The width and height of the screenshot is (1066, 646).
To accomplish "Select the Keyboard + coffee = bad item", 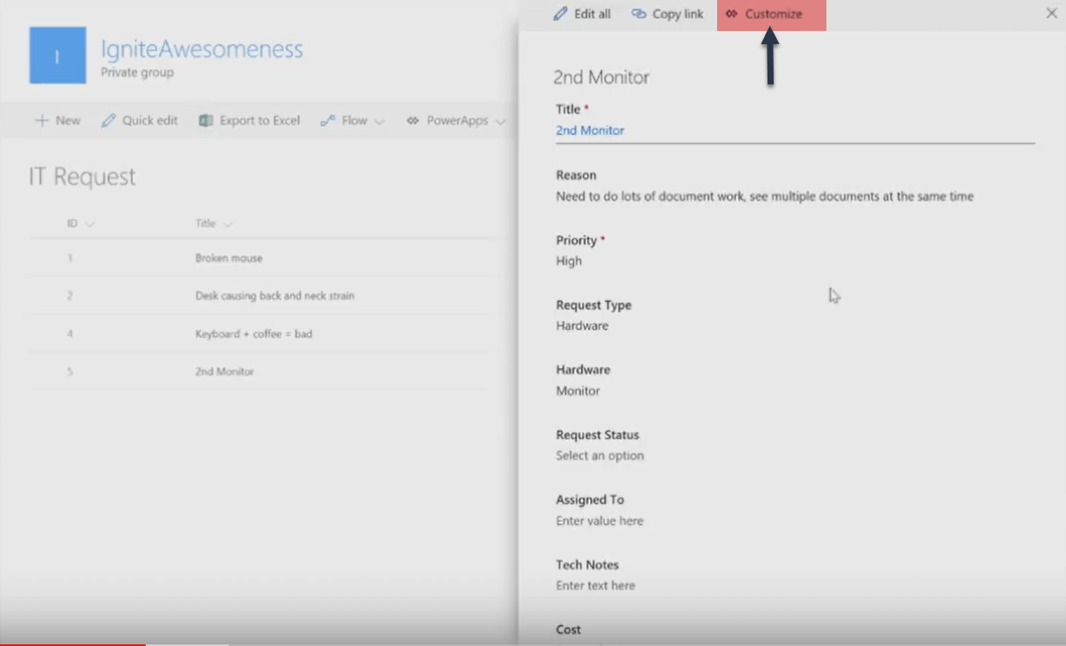I will (x=254, y=334).
